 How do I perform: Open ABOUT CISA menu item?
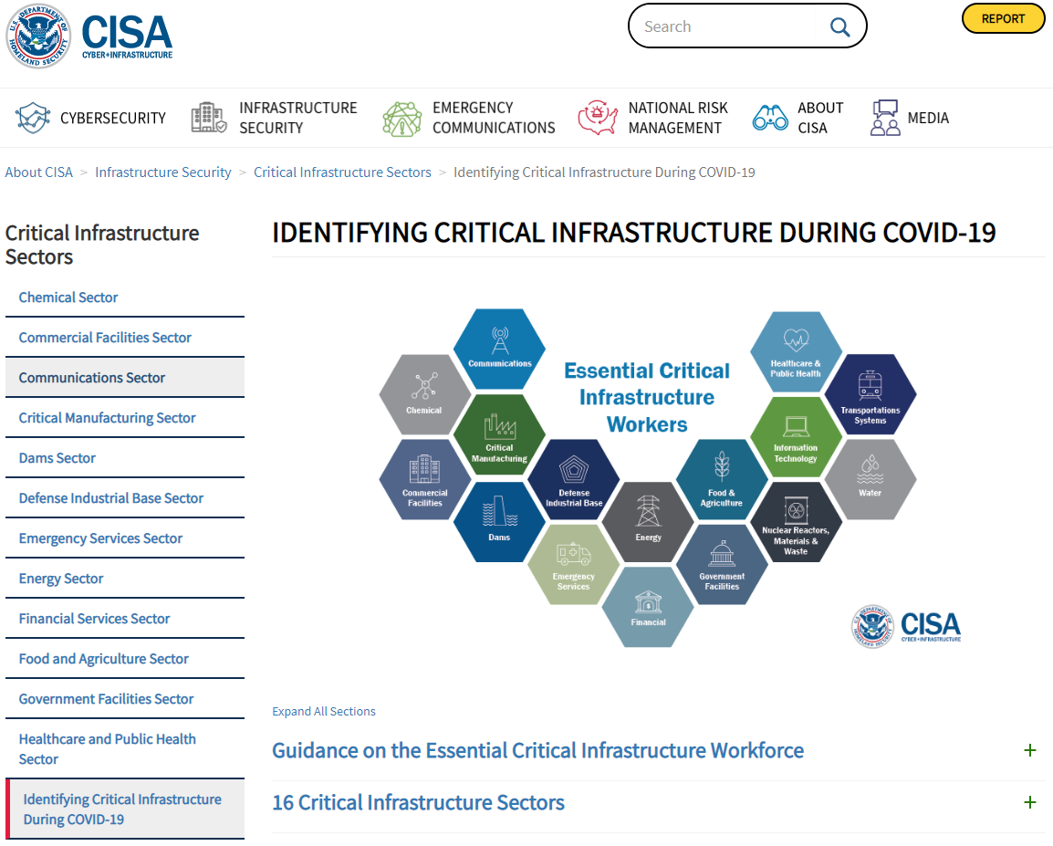pyautogui.click(x=820, y=118)
